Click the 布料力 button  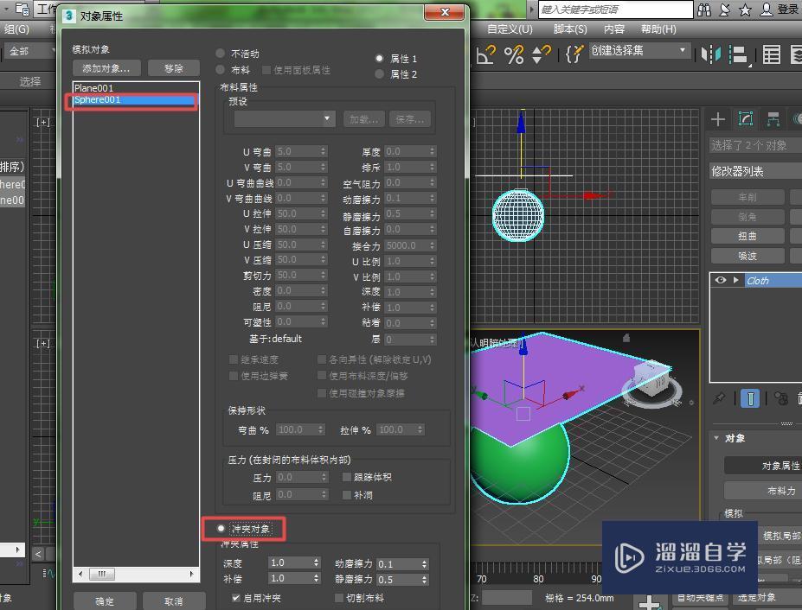point(763,491)
